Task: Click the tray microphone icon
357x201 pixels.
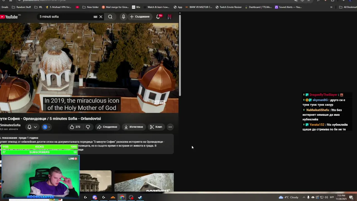Action: coord(308,197)
